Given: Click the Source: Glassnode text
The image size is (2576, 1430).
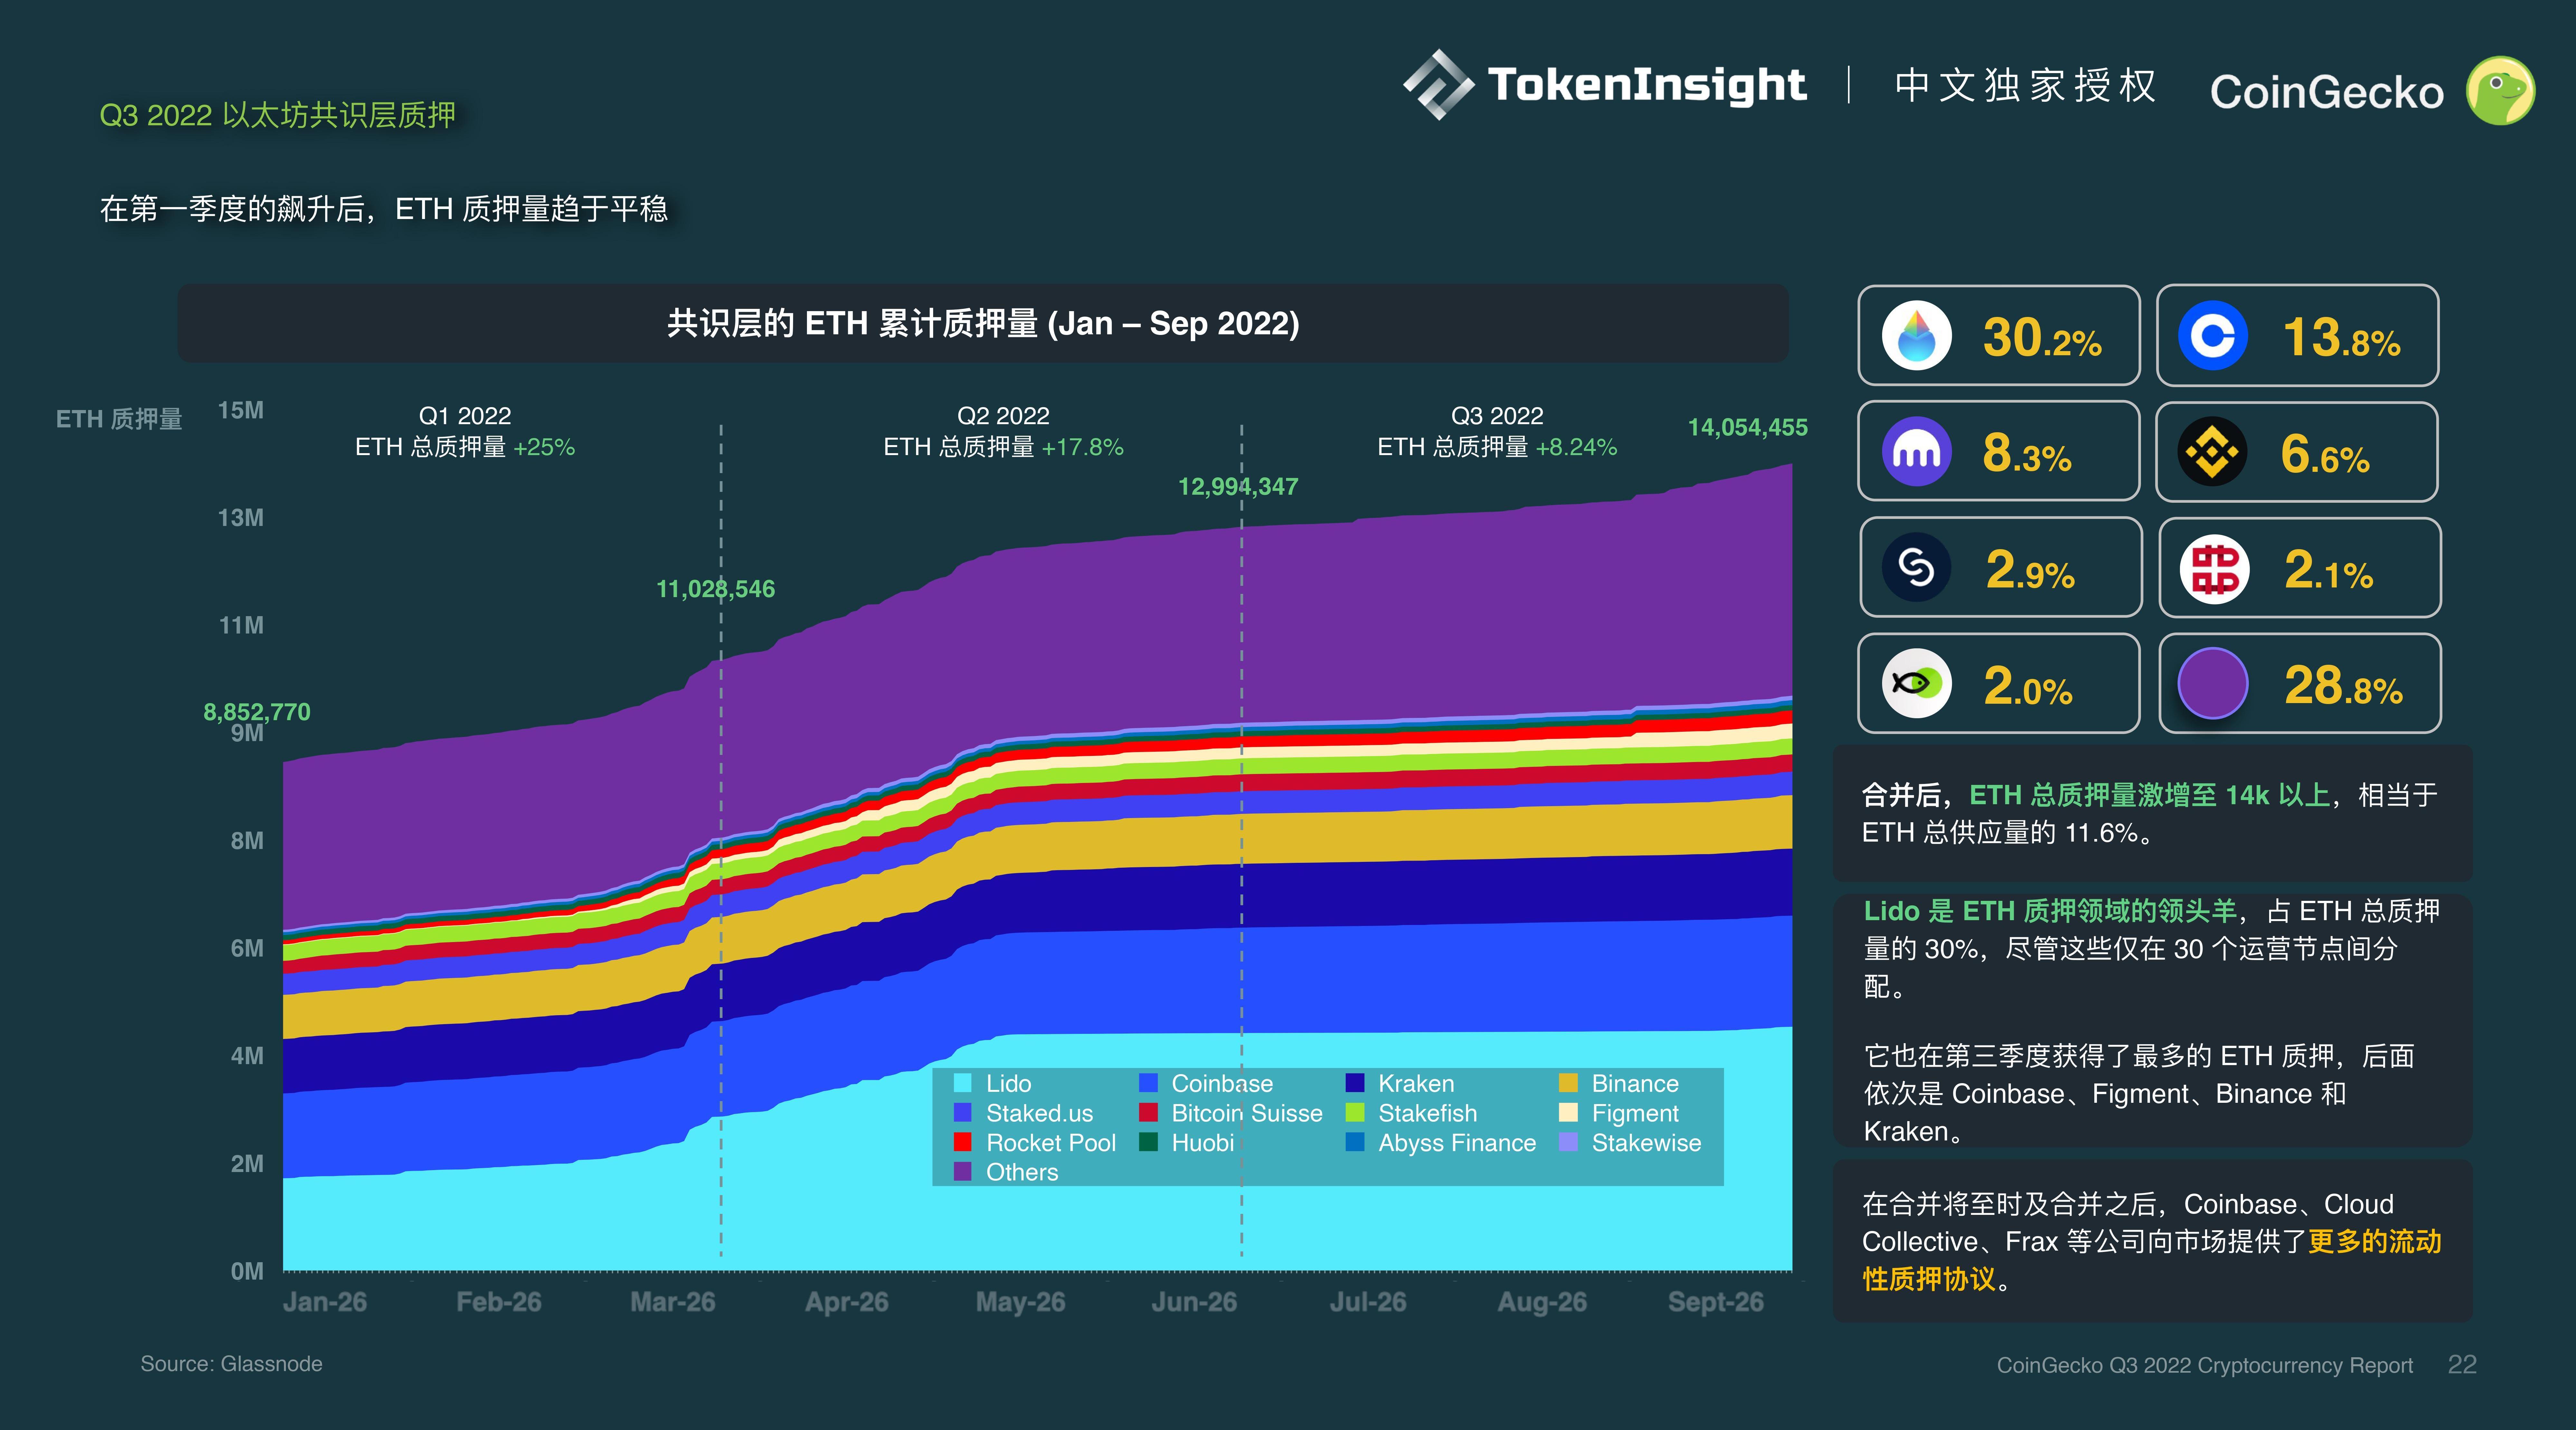Looking at the screenshot, I should [231, 1364].
